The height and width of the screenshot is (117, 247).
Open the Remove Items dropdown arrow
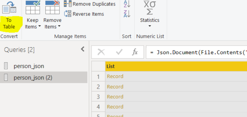click(59, 26)
